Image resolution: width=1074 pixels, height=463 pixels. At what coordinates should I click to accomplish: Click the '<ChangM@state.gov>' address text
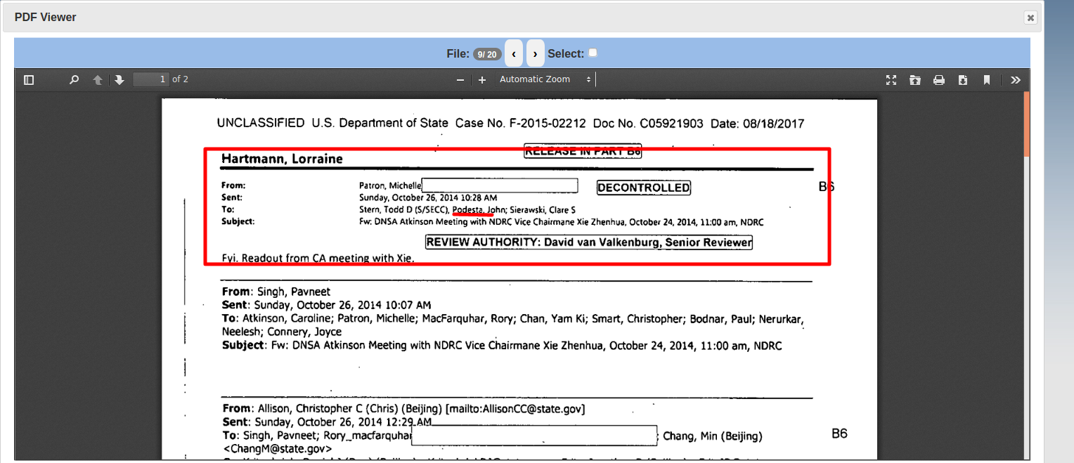pyautogui.click(x=278, y=448)
